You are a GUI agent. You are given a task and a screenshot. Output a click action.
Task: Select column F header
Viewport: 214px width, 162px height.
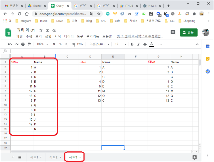[136, 57]
